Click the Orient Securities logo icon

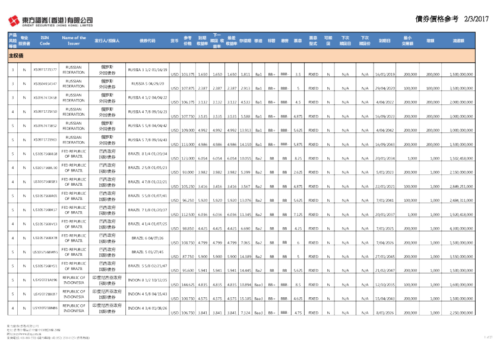pyautogui.click(x=13, y=21)
